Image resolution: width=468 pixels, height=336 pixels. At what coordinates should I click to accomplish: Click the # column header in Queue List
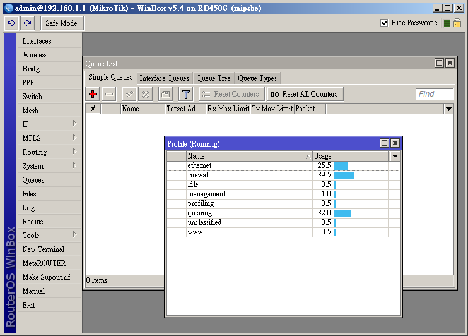pos(93,109)
